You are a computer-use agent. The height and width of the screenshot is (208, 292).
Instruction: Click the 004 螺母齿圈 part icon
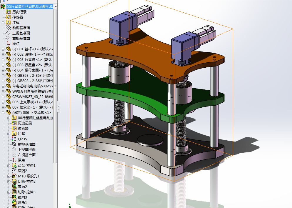[9, 70]
